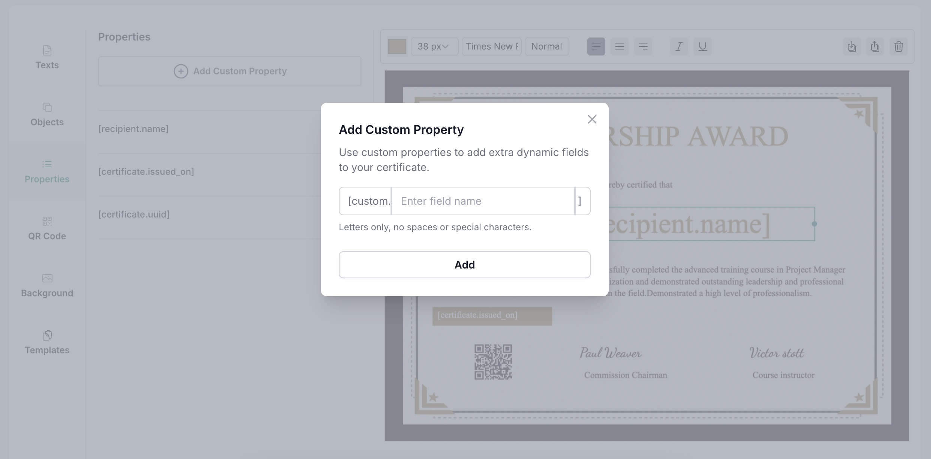Image resolution: width=931 pixels, height=459 pixels.
Task: Align text to the left
Action: point(596,46)
